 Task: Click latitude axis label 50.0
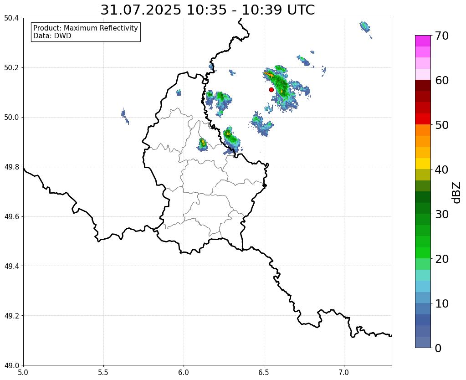(x=11, y=118)
